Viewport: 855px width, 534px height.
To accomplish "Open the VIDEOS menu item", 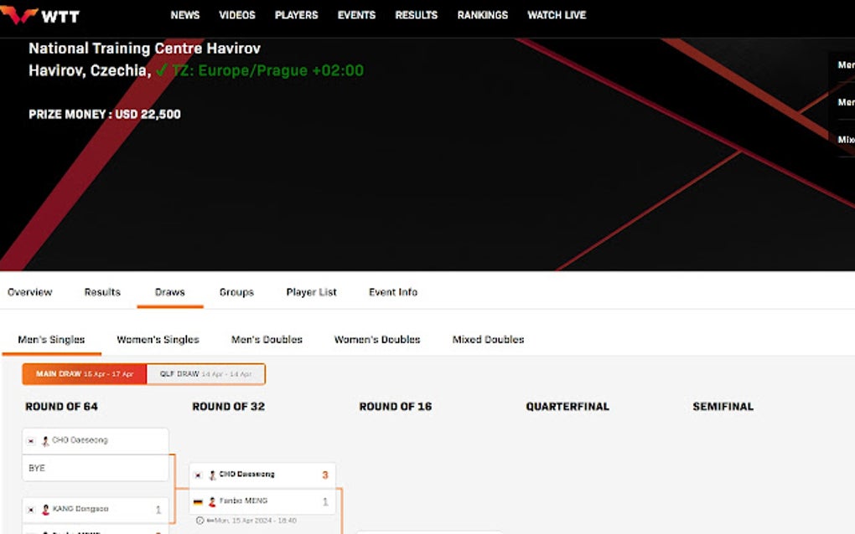I will 237,15.
